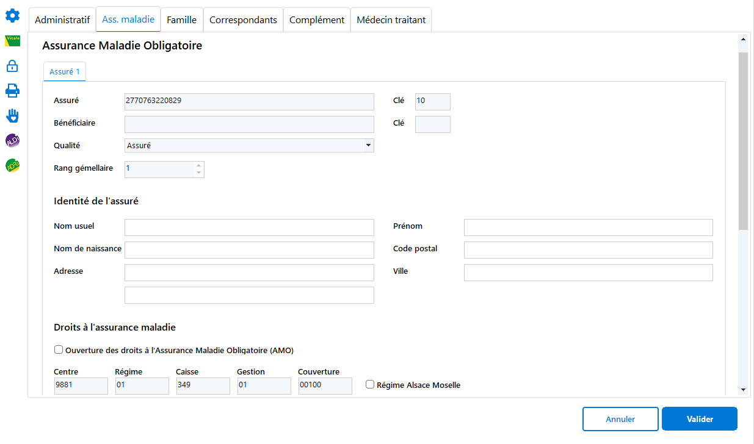Select the Assuré 1 sub-tab

click(x=64, y=72)
